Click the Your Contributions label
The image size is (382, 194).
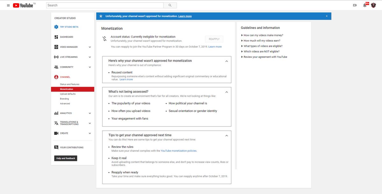click(x=72, y=148)
